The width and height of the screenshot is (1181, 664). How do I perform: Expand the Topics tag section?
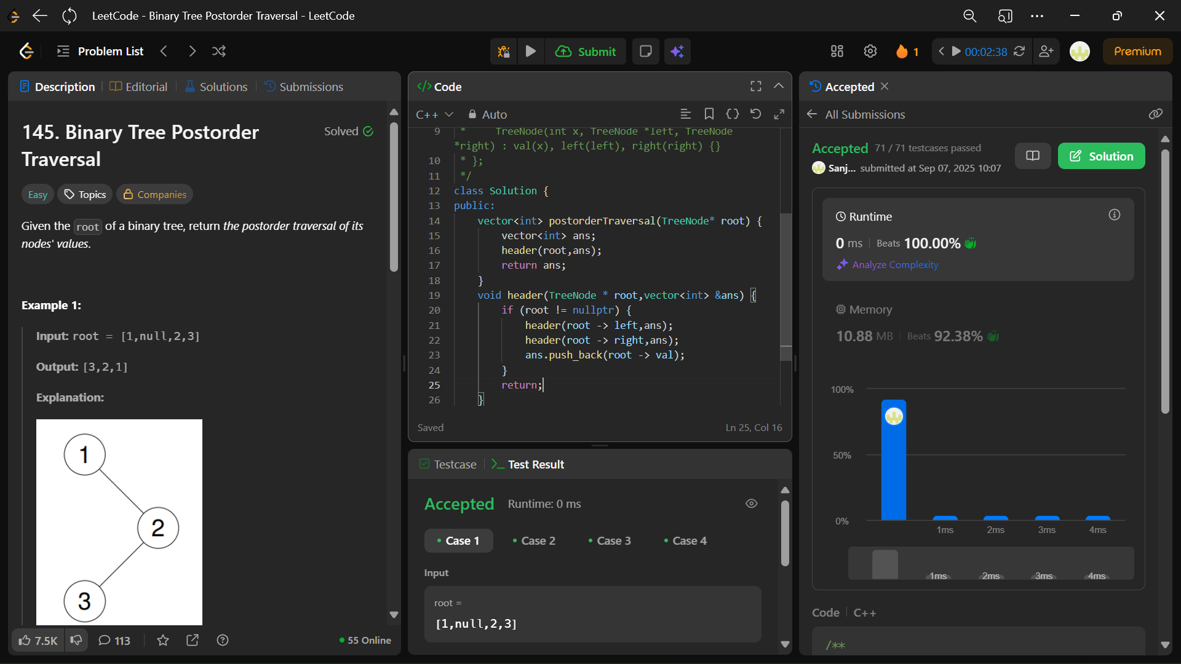[85, 194]
